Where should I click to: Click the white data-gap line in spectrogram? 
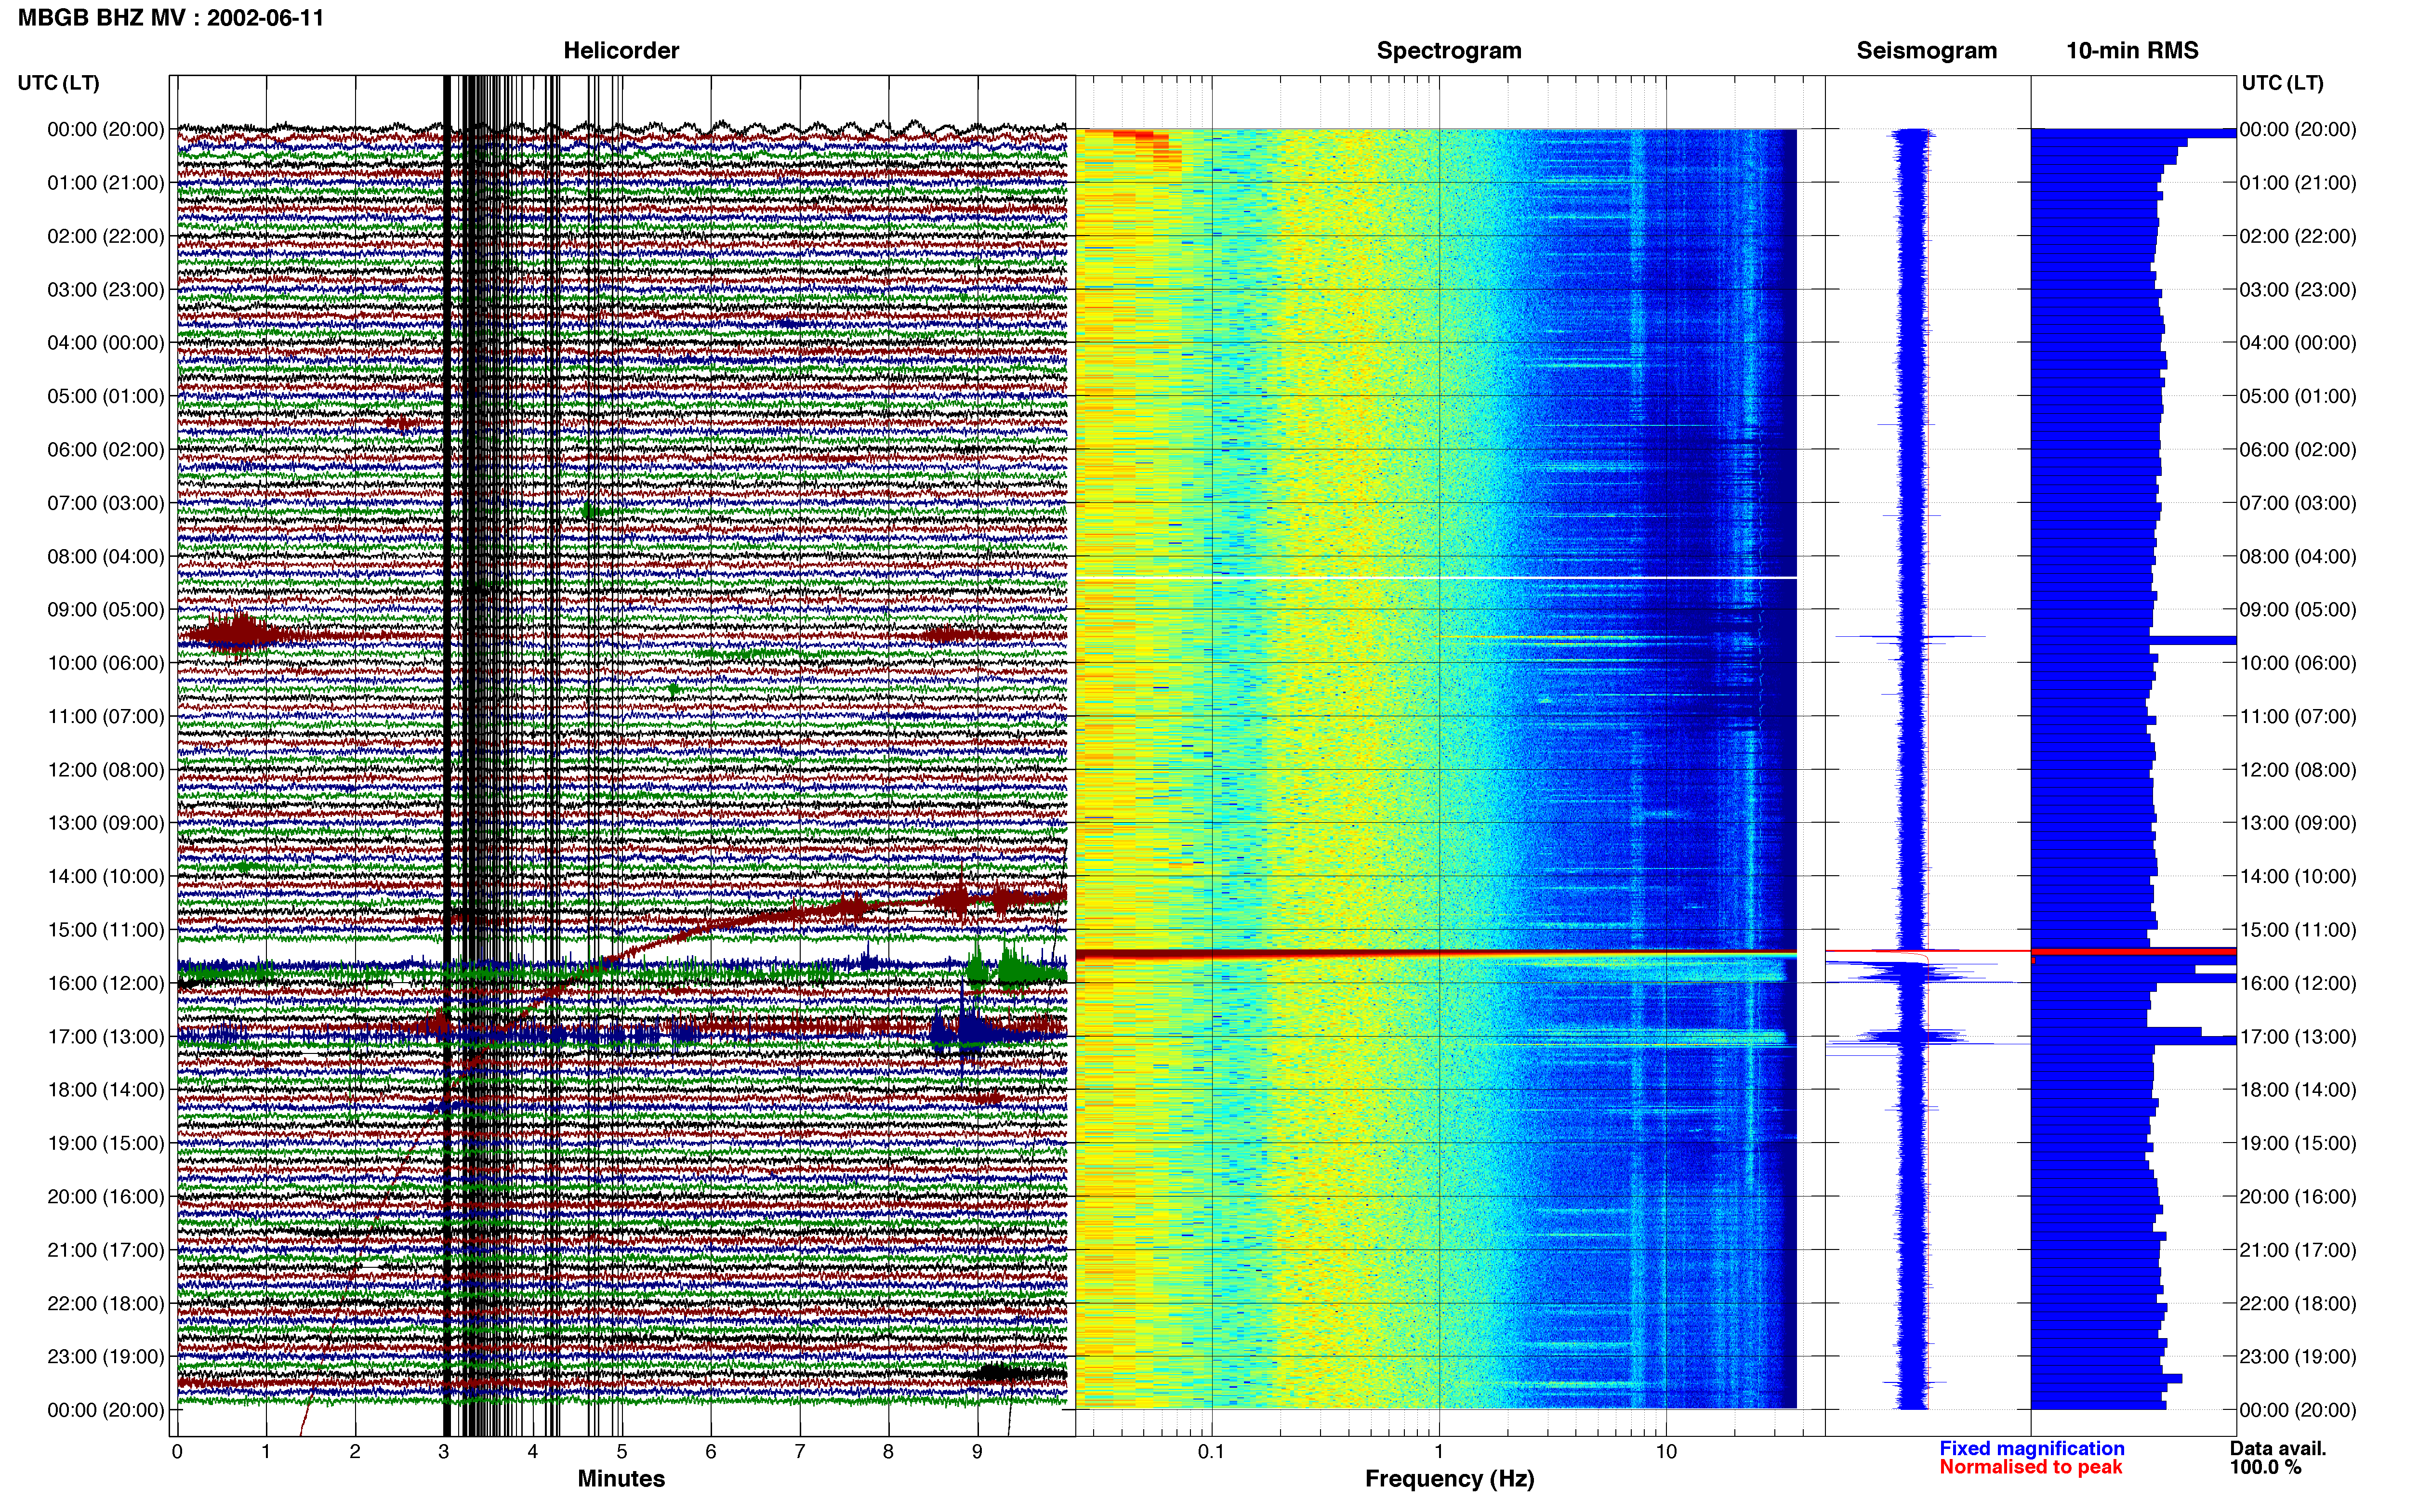(1436, 578)
